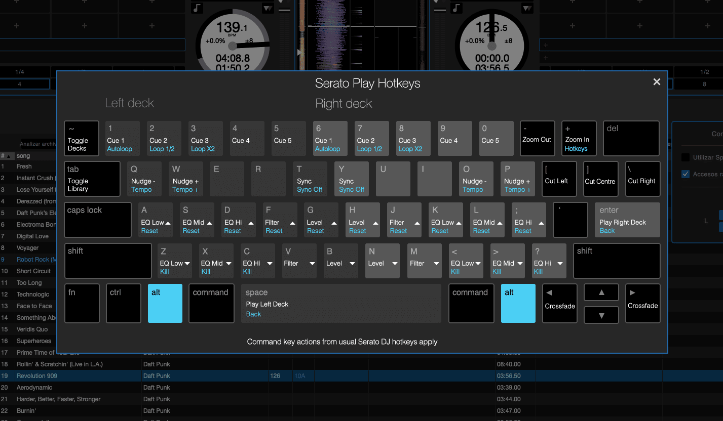Click the V key Filter down
The width and height of the screenshot is (723, 421).
tap(299, 261)
